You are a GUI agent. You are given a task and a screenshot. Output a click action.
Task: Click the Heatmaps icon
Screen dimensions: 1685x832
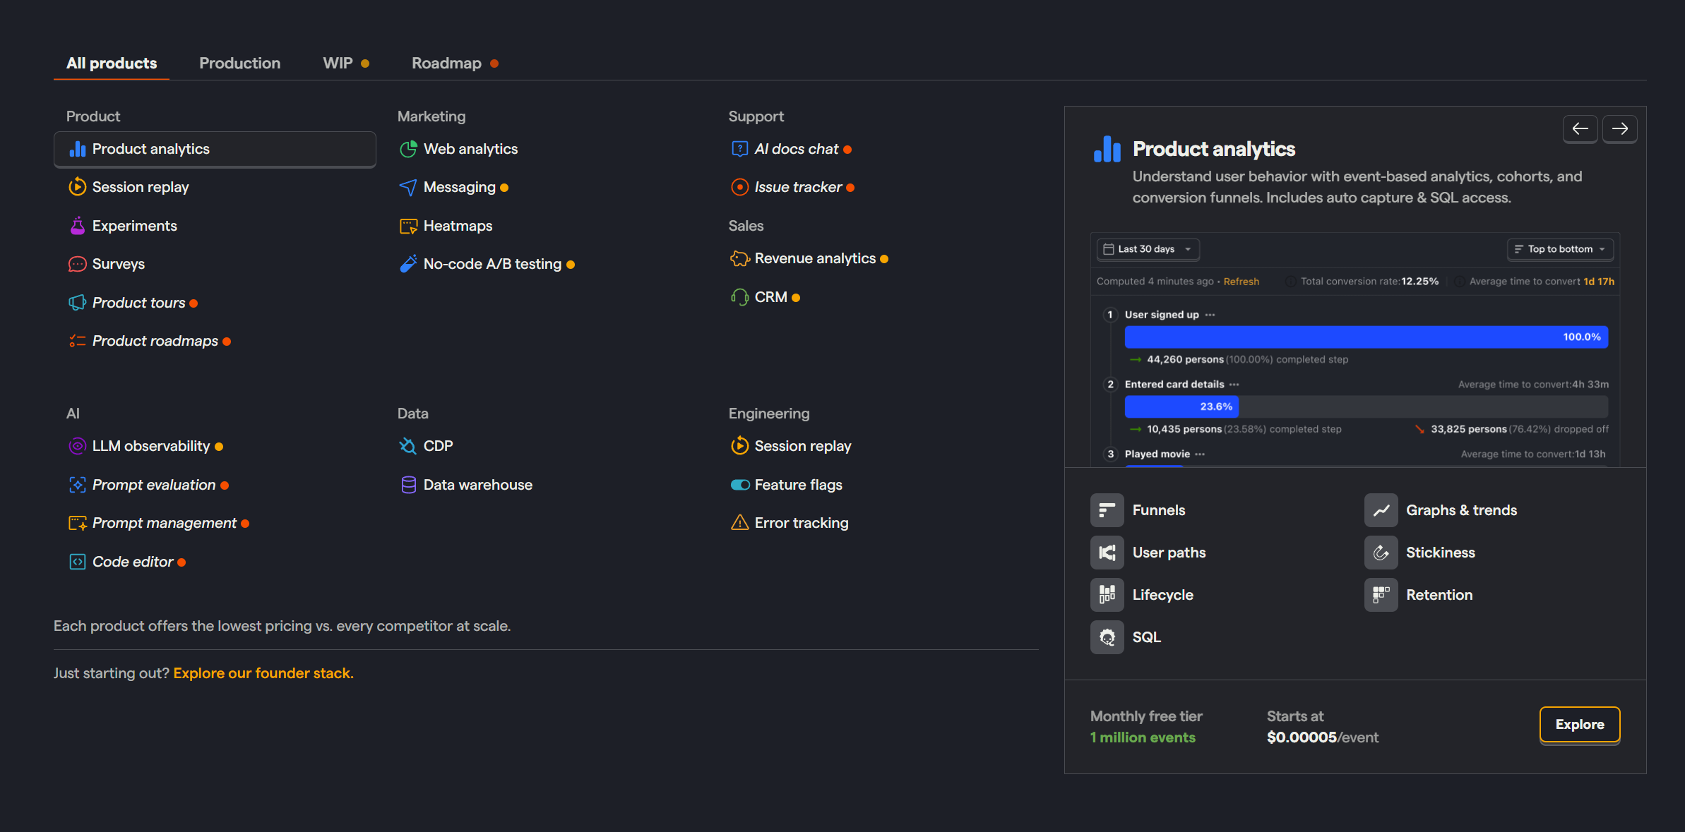[408, 226]
